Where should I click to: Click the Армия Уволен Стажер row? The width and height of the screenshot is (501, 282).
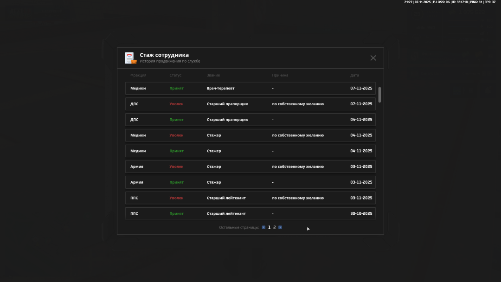click(250, 167)
